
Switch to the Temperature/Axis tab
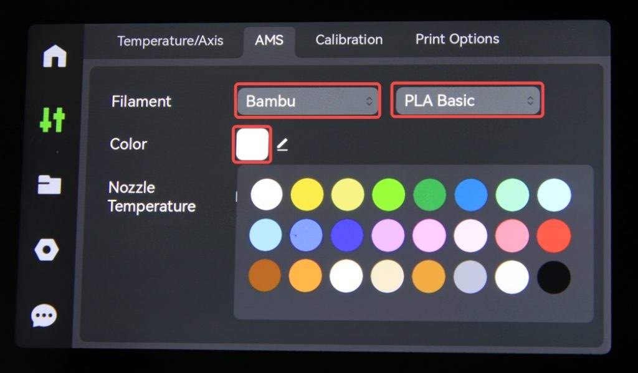point(170,41)
